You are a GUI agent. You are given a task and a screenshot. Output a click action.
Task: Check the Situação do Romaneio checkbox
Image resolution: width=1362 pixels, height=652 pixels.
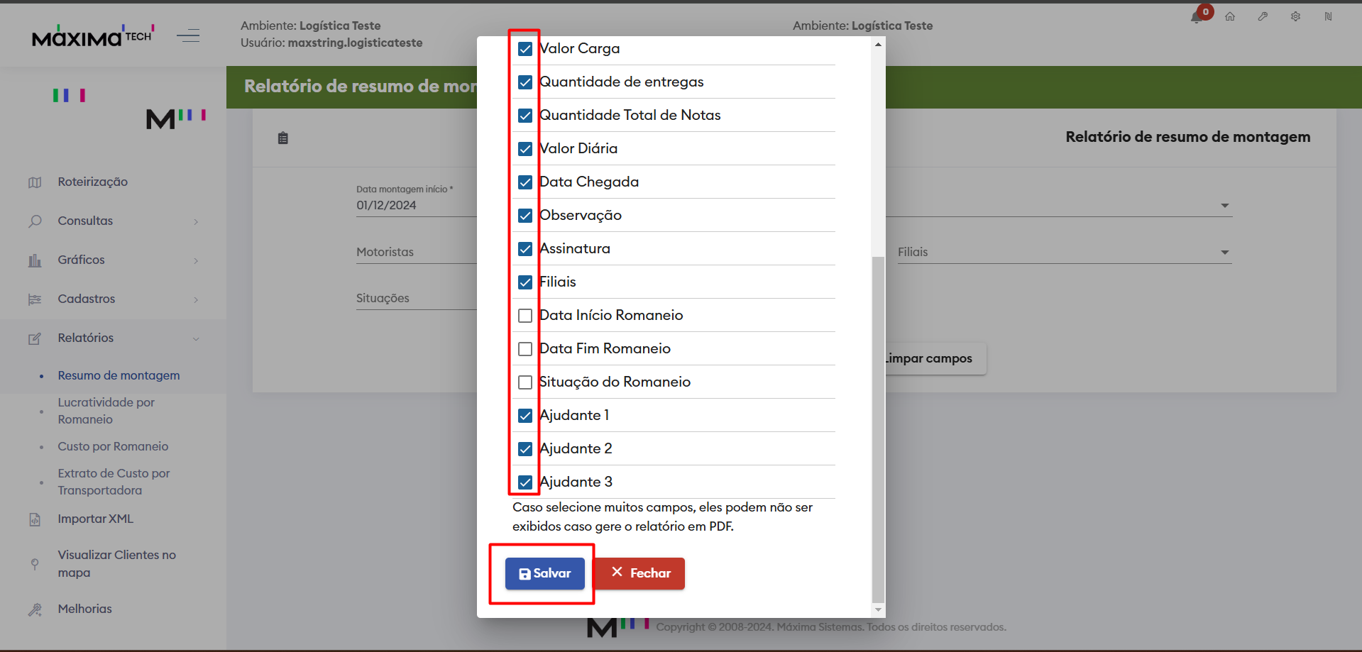(x=525, y=382)
